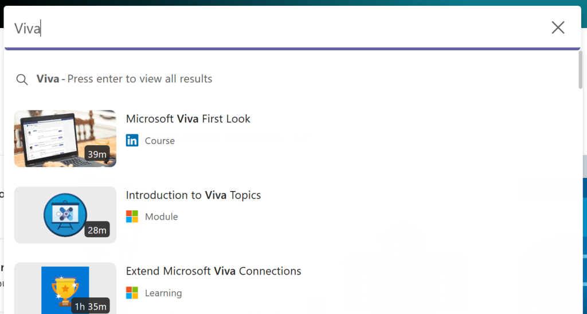The height and width of the screenshot is (314, 587).
Task: Open the Introduction to Viva Topics title
Action: [x=193, y=195]
